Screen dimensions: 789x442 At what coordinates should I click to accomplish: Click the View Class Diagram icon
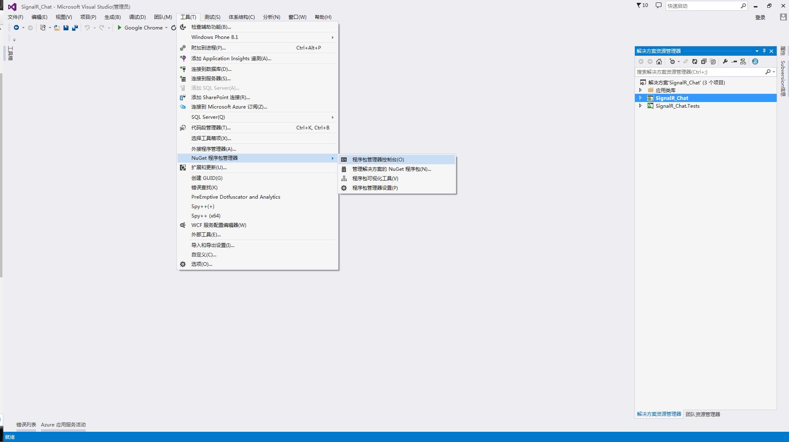point(743,61)
